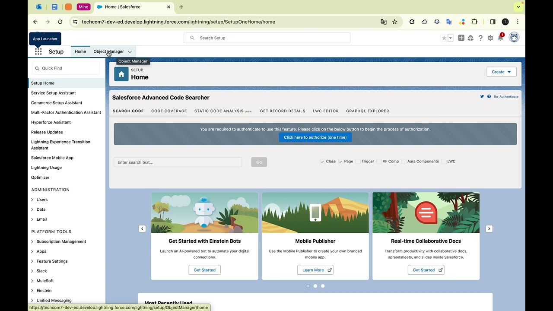The width and height of the screenshot is (553, 311).
Task: Click the Setup Home icon badge
Action: point(121,74)
